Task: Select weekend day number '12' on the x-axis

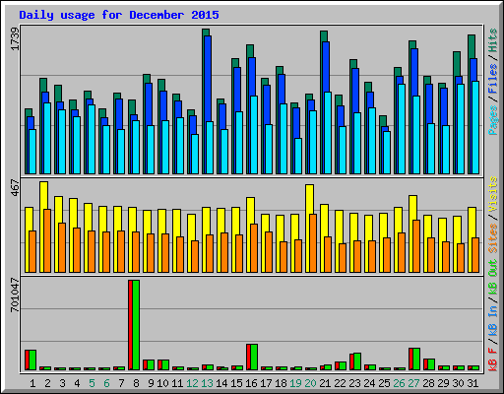Action: coord(192,383)
